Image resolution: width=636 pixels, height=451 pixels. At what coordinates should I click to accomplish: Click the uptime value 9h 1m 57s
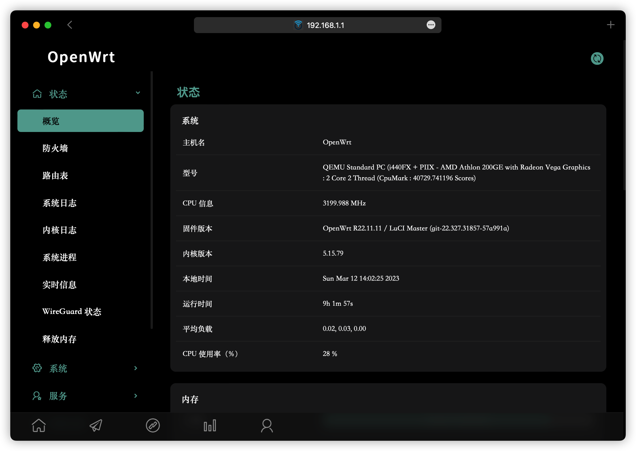click(338, 304)
